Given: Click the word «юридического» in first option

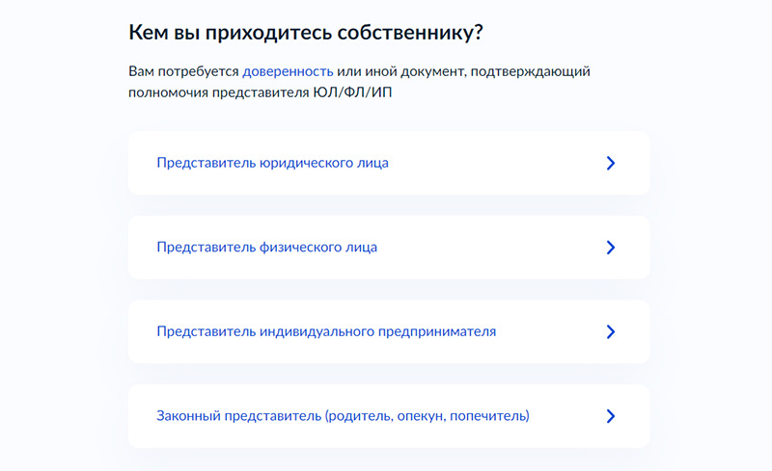Looking at the screenshot, I should pos(302,163).
